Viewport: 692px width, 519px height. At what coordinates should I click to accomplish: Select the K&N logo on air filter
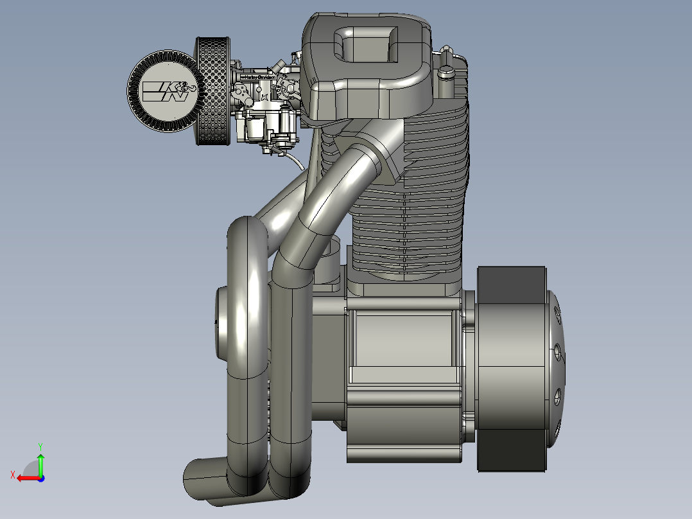click(x=169, y=91)
